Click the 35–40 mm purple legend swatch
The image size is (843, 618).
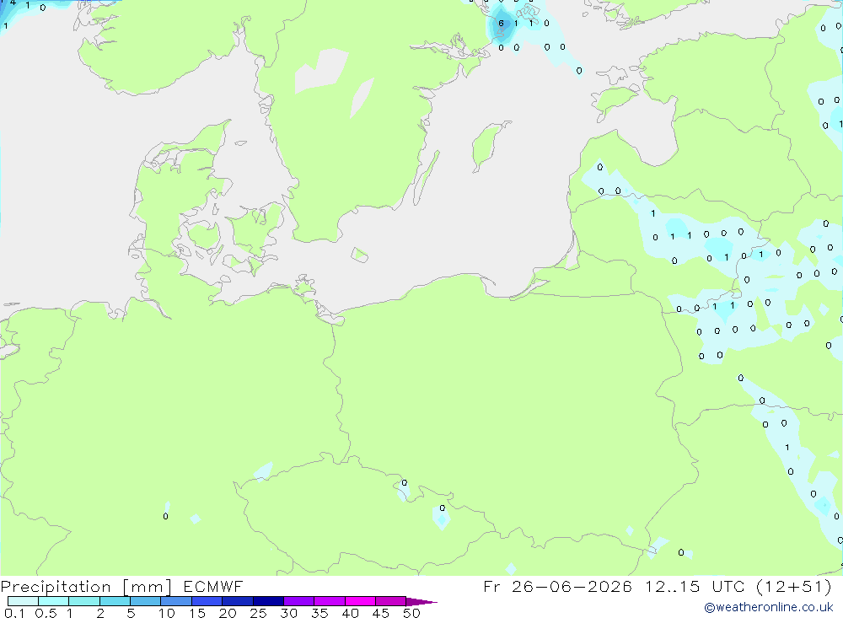[329, 601]
